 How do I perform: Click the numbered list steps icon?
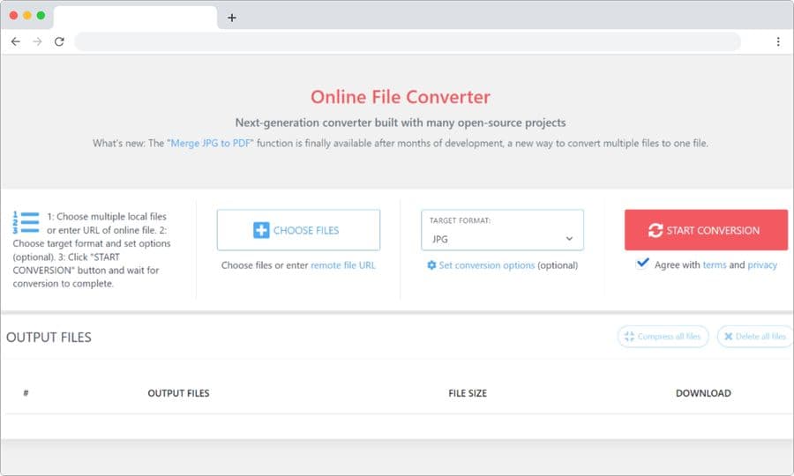26,222
